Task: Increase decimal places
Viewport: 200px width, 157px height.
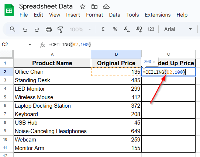Action: tap(139, 29)
